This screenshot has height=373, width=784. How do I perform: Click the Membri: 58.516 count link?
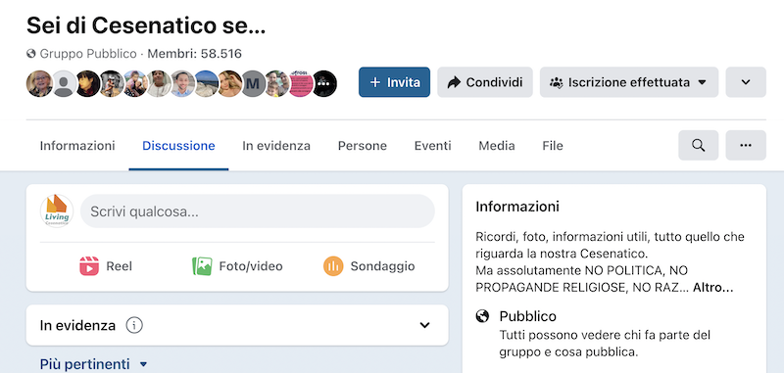pos(194,54)
